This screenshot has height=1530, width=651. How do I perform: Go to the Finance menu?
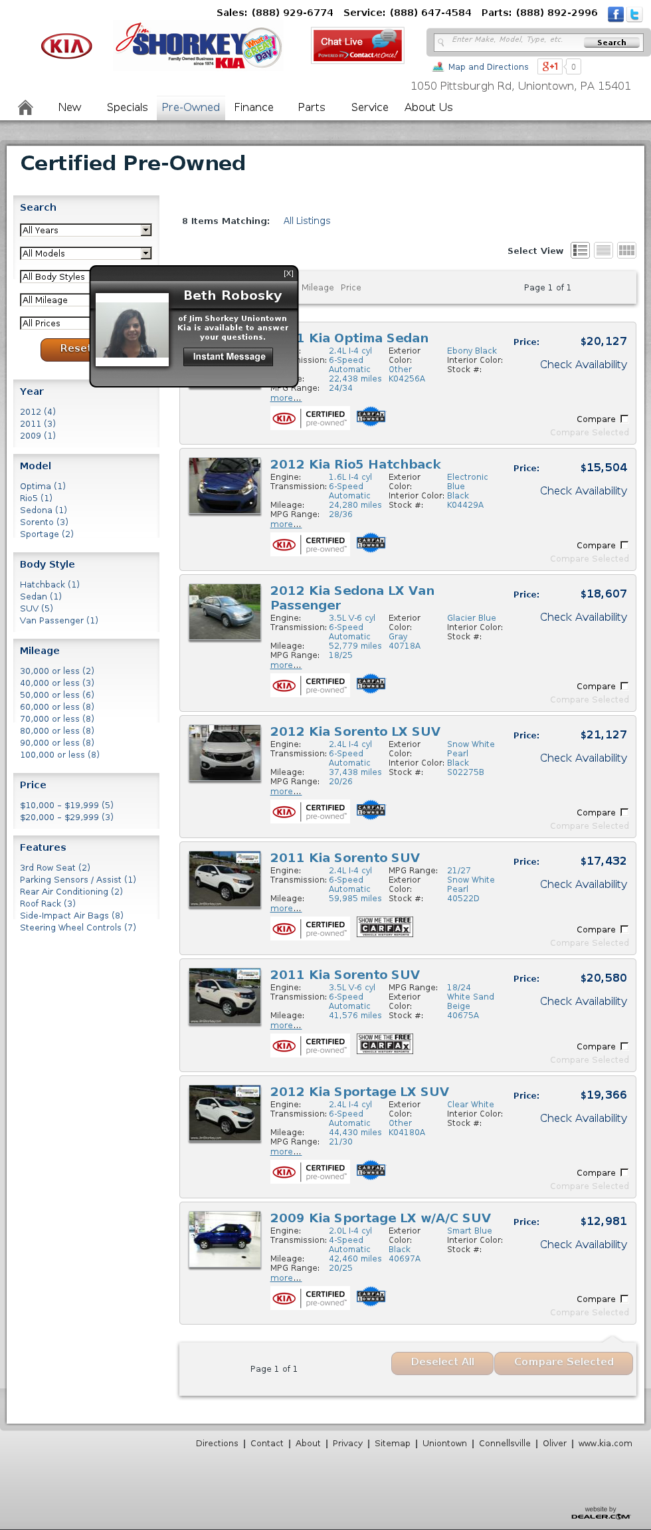coord(254,107)
